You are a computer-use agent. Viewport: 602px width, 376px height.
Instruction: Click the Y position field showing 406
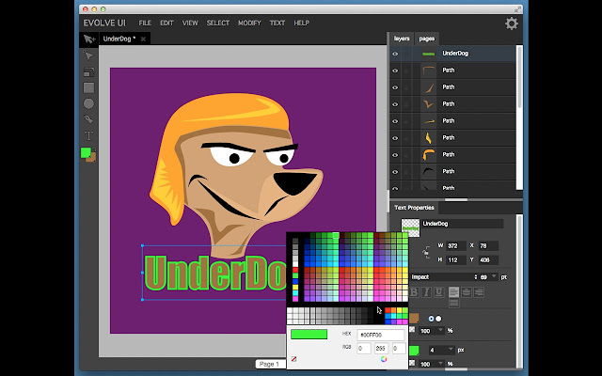pos(488,260)
